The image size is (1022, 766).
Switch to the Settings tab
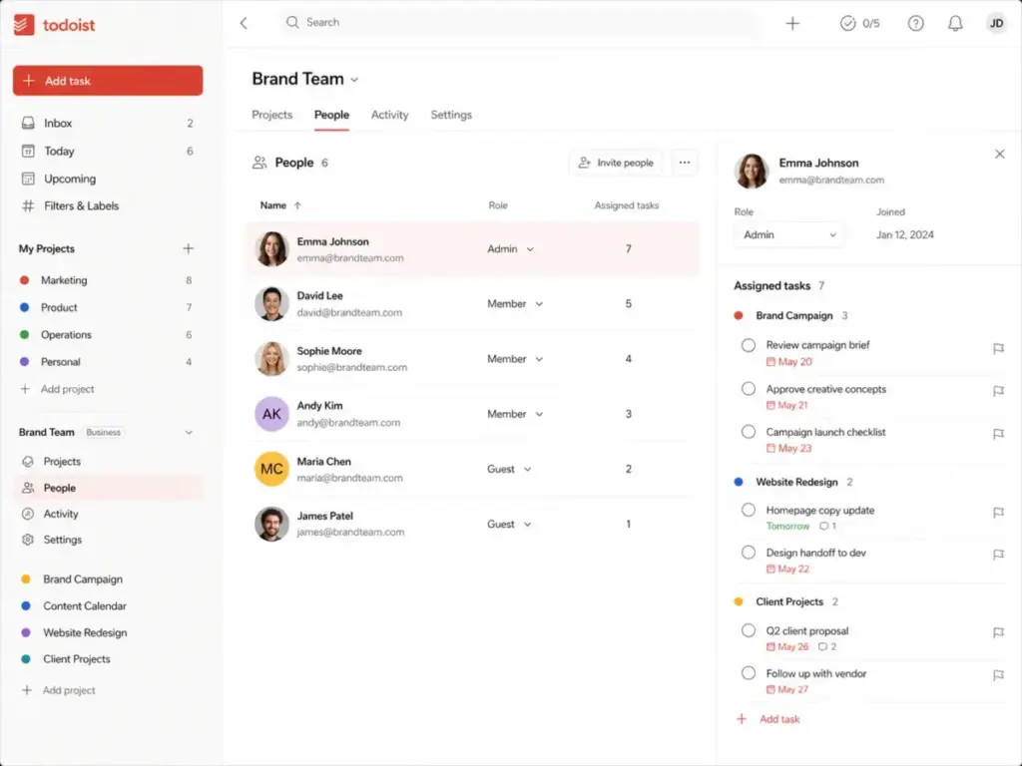pyautogui.click(x=451, y=116)
